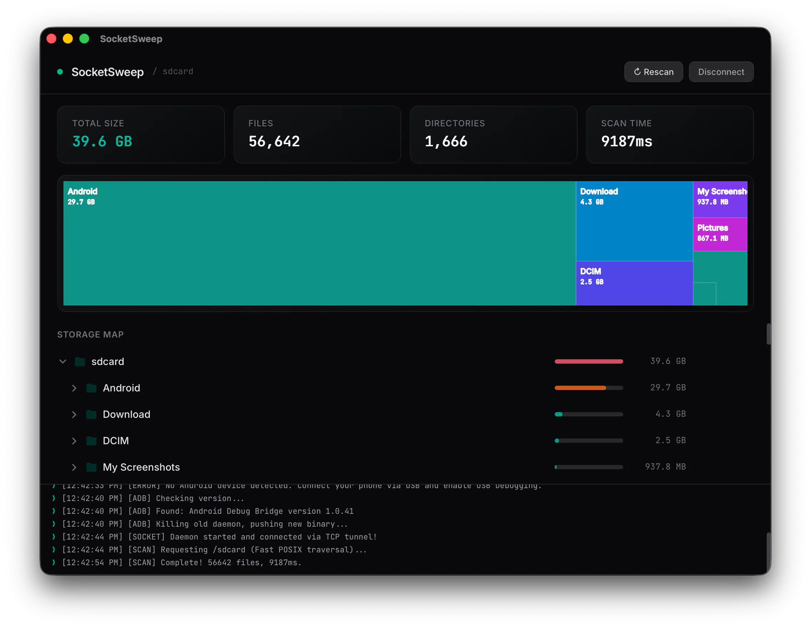
Task: Select the Android folder icon in tree
Action: [x=91, y=388]
